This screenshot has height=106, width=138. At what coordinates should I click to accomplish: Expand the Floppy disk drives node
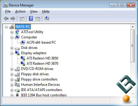pyautogui.click(x=12, y=74)
